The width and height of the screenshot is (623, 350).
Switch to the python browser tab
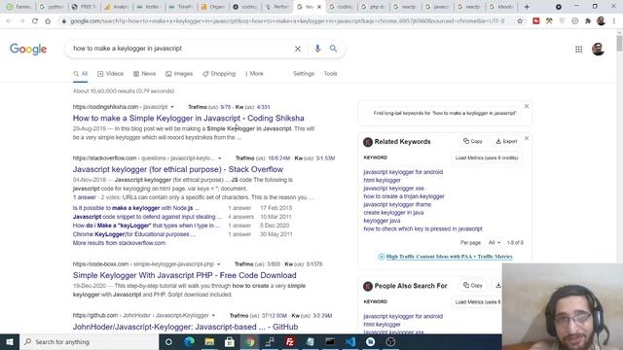coord(52,7)
